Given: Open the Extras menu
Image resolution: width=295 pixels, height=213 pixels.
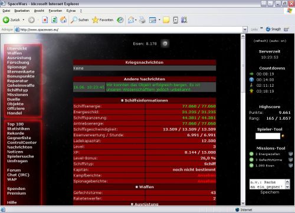Looking at the screenshot, I should pyautogui.click(x=71, y=11).
